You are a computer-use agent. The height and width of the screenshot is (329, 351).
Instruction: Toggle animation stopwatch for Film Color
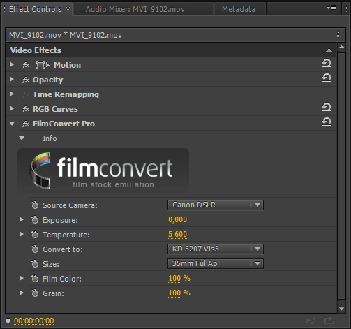point(35,279)
